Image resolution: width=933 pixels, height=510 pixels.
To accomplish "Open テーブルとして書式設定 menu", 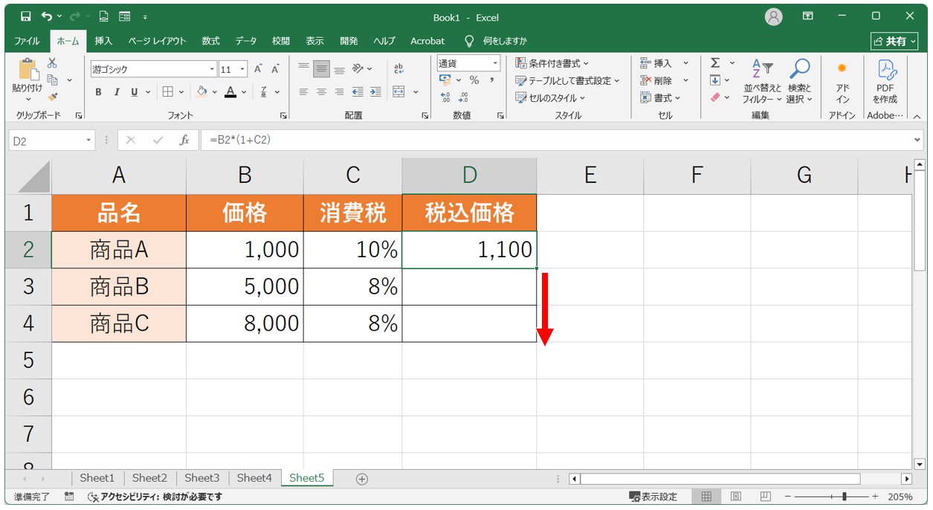I will [568, 80].
